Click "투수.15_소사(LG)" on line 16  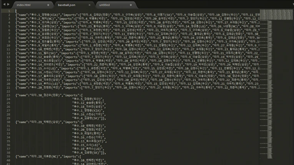pyautogui.click(x=44, y=68)
